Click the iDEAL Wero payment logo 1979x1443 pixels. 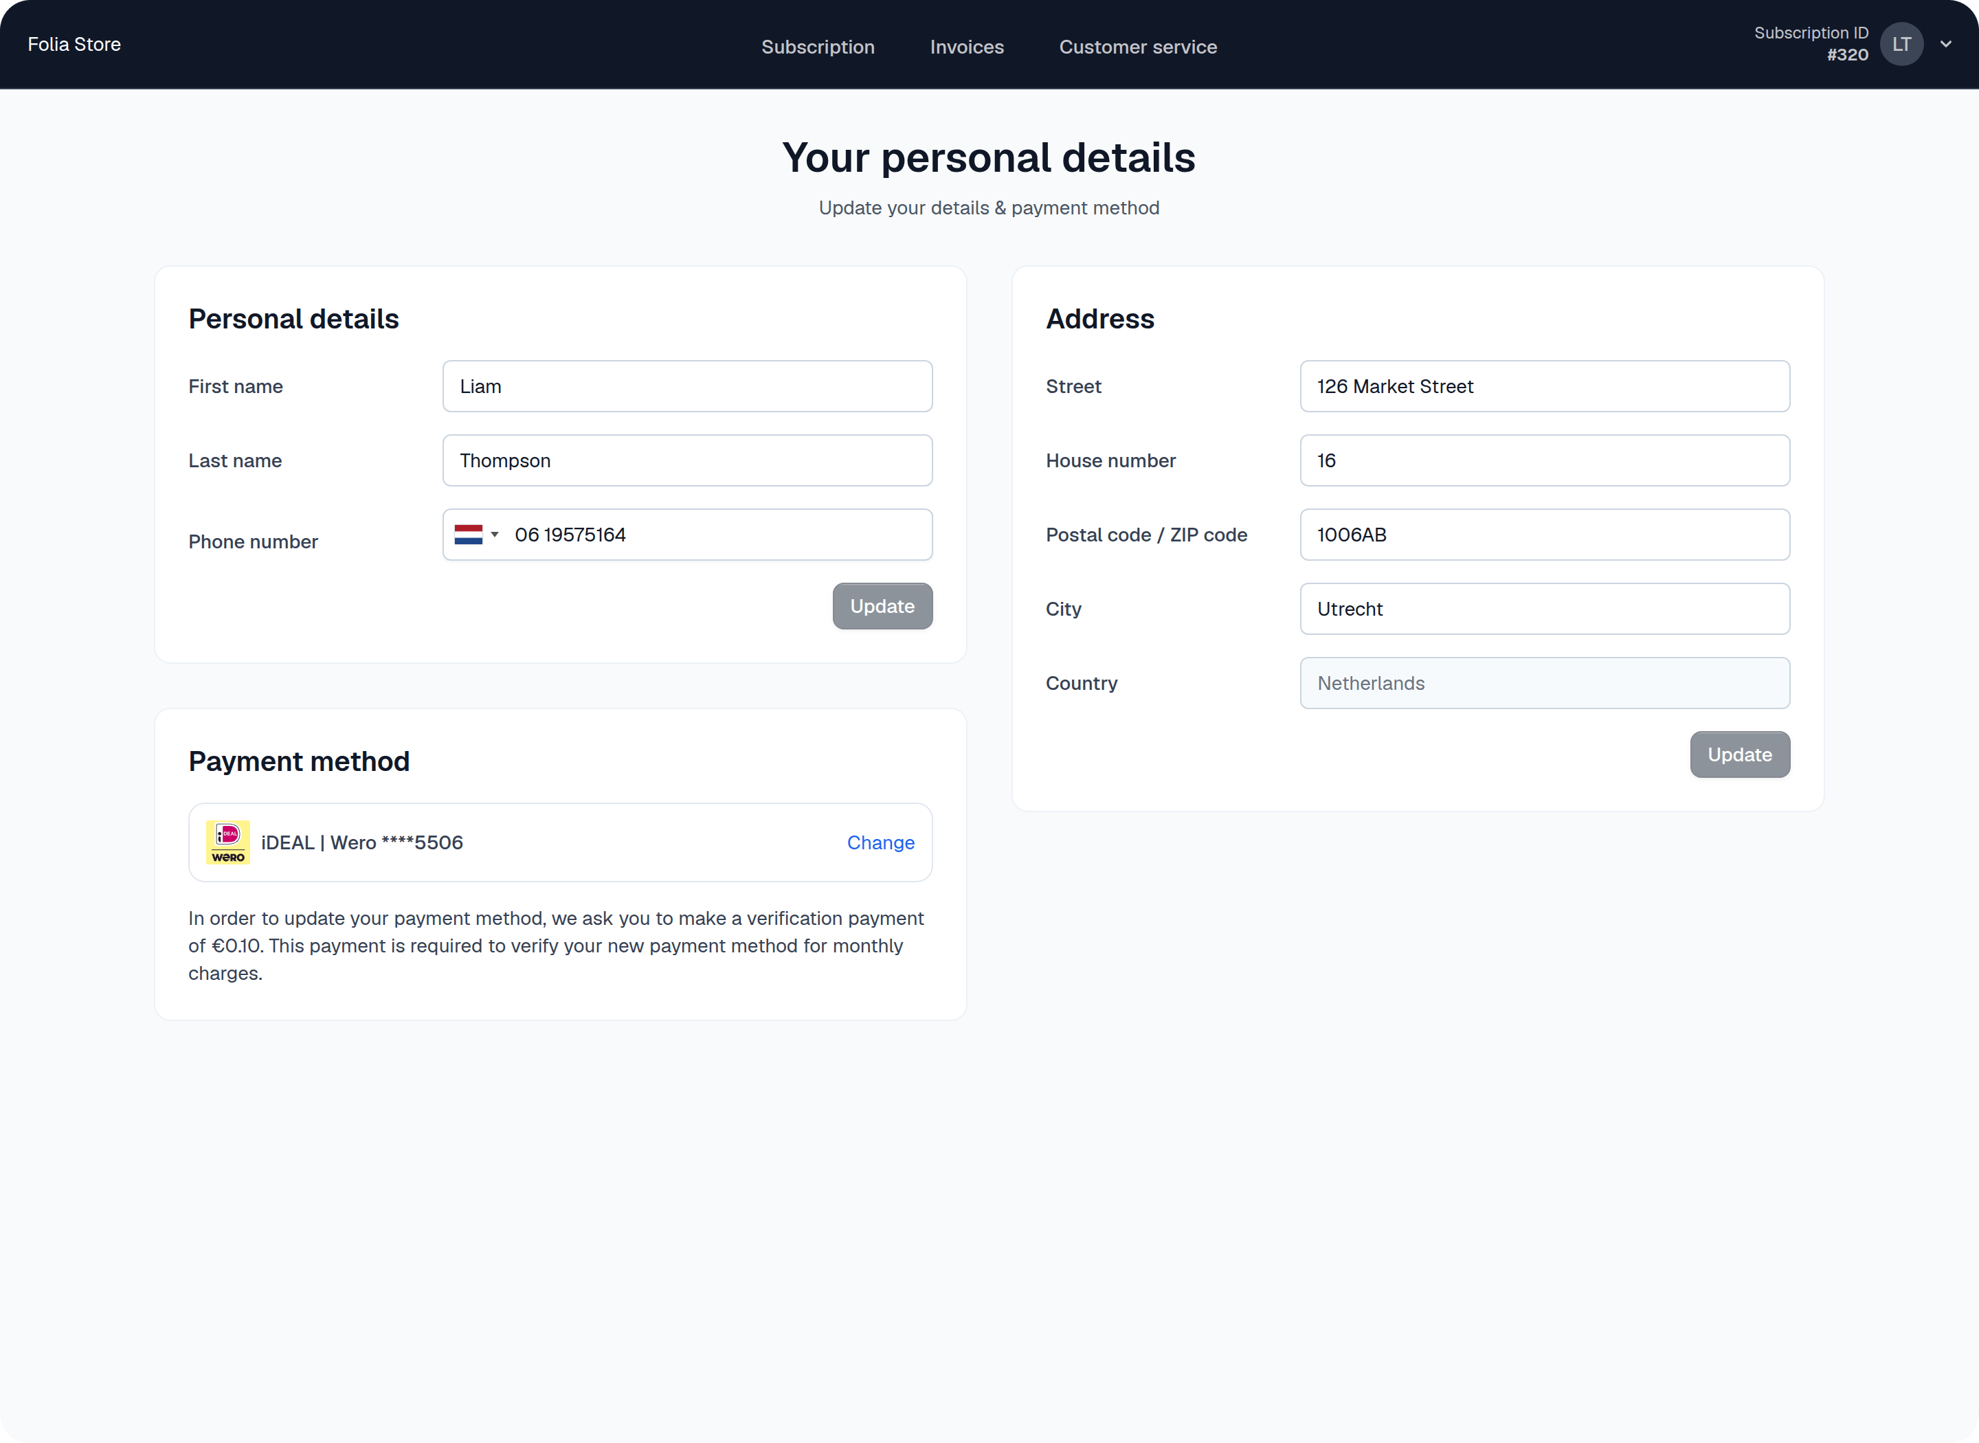coord(228,842)
